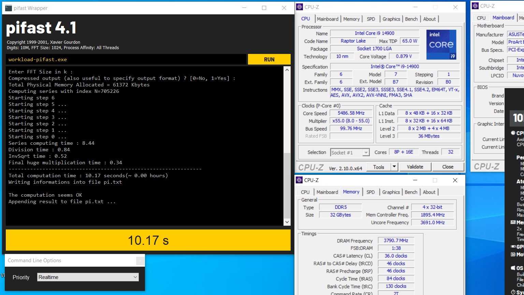Screen dimensions: 524x295
Task: Click the Core Speed 5486.58 MHz value
Action: pos(351,113)
